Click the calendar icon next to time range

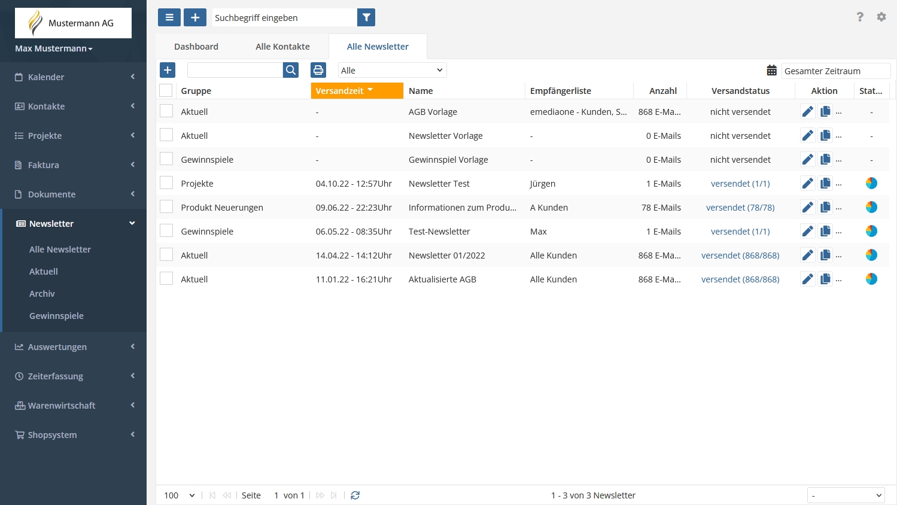[x=772, y=71]
